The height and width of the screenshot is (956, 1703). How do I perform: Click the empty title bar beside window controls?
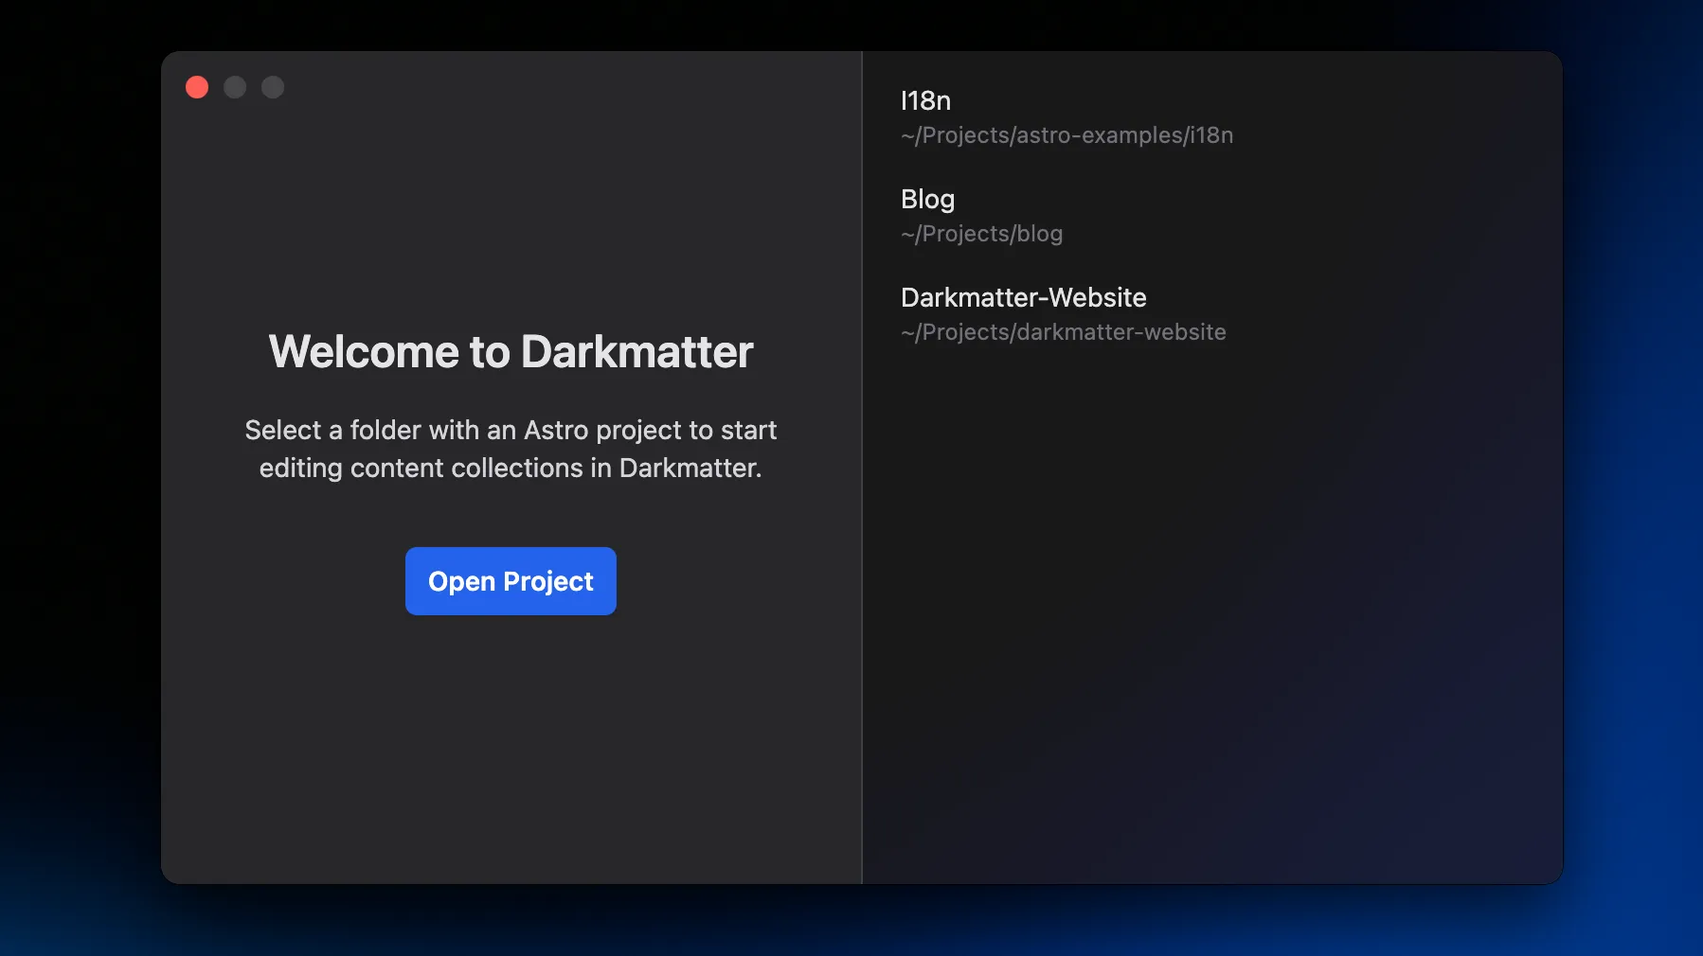tap(568, 87)
